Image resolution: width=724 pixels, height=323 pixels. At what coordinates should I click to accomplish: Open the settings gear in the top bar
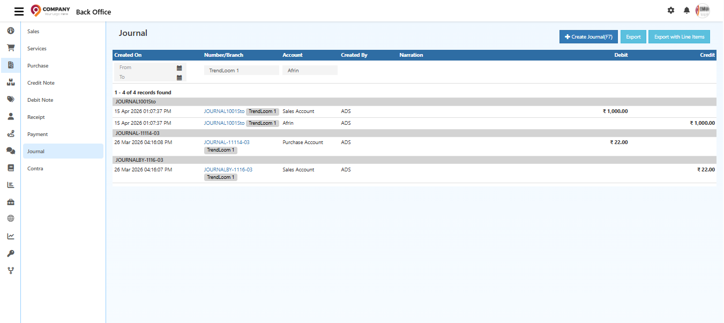[x=670, y=10]
